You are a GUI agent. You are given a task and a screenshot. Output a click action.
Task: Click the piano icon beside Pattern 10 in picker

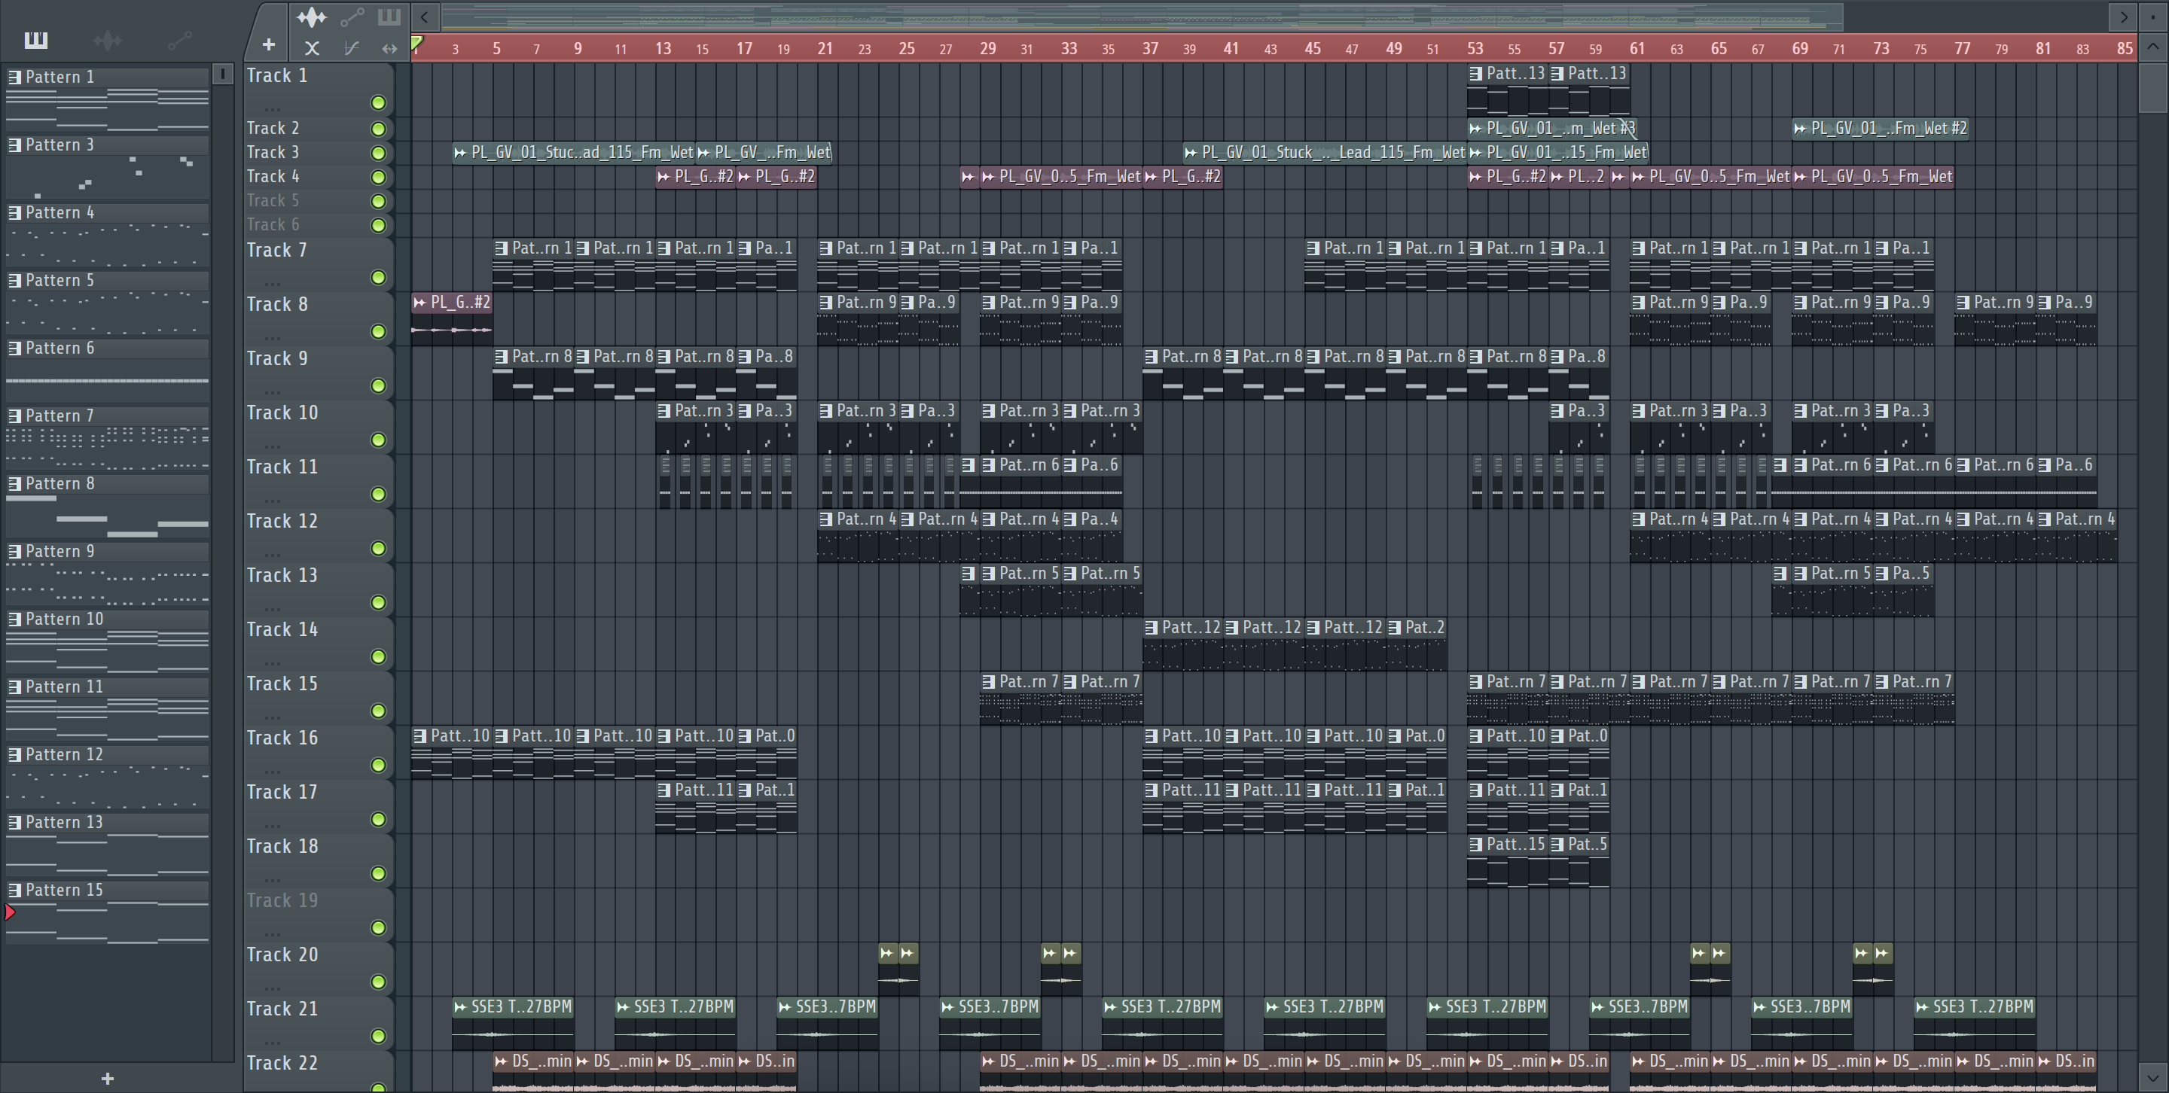pyautogui.click(x=14, y=620)
